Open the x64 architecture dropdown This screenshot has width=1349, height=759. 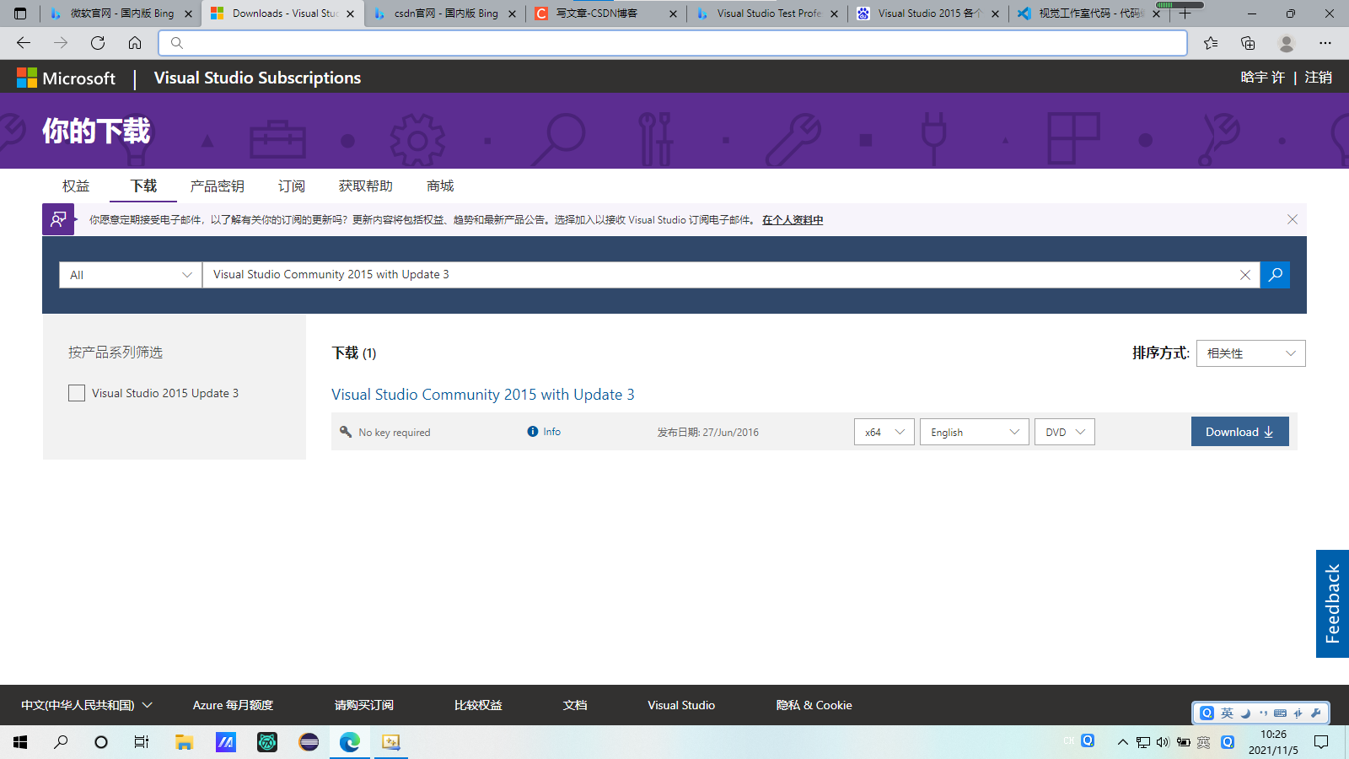click(884, 431)
